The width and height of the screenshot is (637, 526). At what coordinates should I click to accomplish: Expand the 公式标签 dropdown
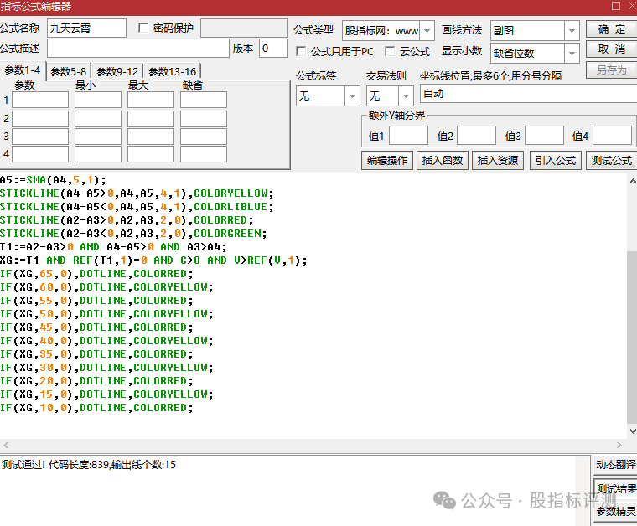tap(352, 96)
